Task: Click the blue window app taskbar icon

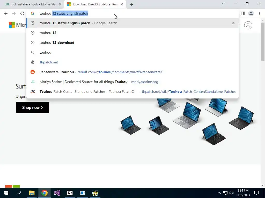Action: click(83, 193)
